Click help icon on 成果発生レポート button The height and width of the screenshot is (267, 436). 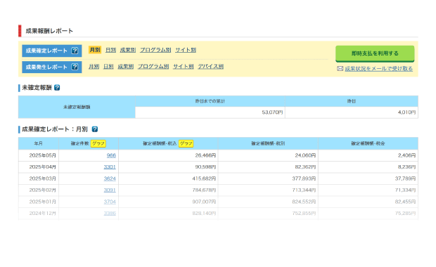(75, 67)
